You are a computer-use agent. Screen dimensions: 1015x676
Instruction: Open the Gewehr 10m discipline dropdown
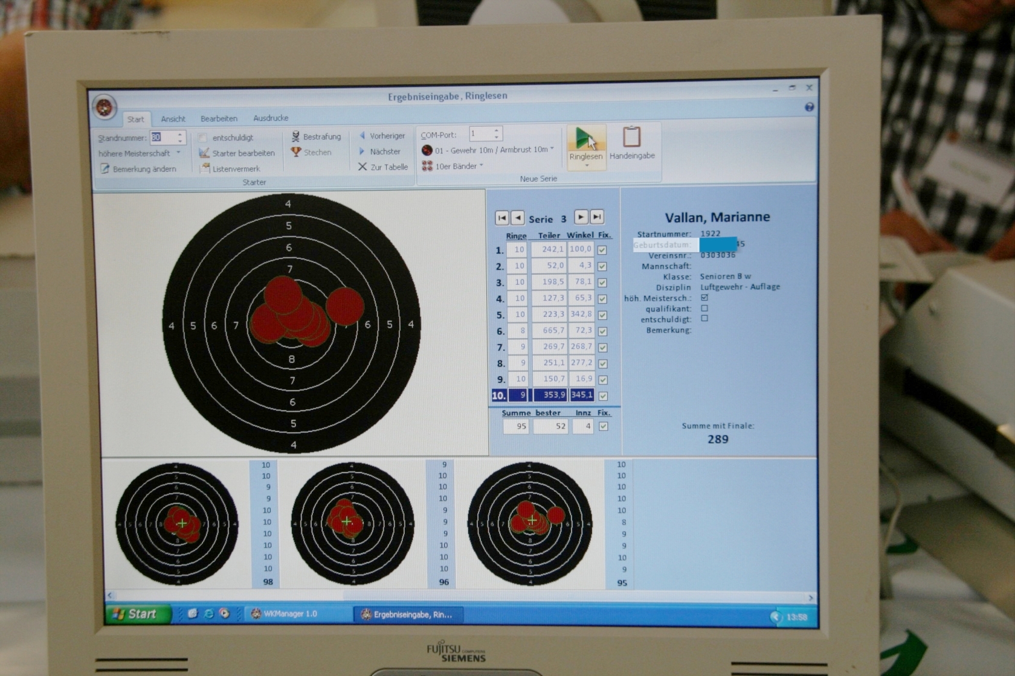(552, 149)
